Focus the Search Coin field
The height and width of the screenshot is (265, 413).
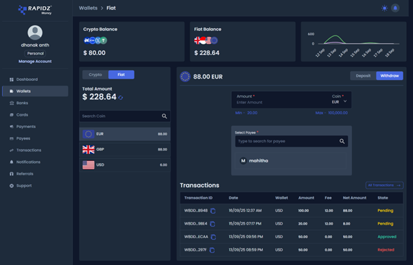pyautogui.click(x=125, y=116)
